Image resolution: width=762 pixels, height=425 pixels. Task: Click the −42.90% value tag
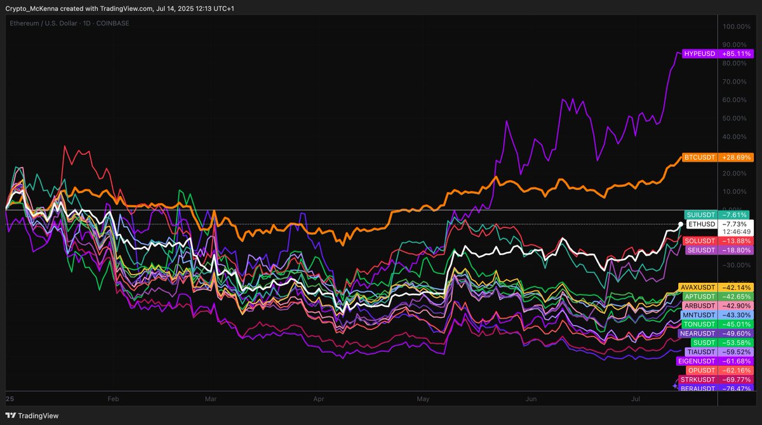point(735,305)
